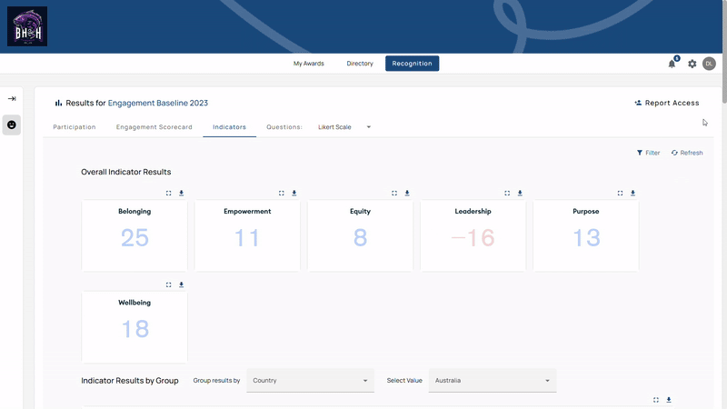Click the Wellbeing score 18
Viewport: 727px width, 409px height.
134,329
